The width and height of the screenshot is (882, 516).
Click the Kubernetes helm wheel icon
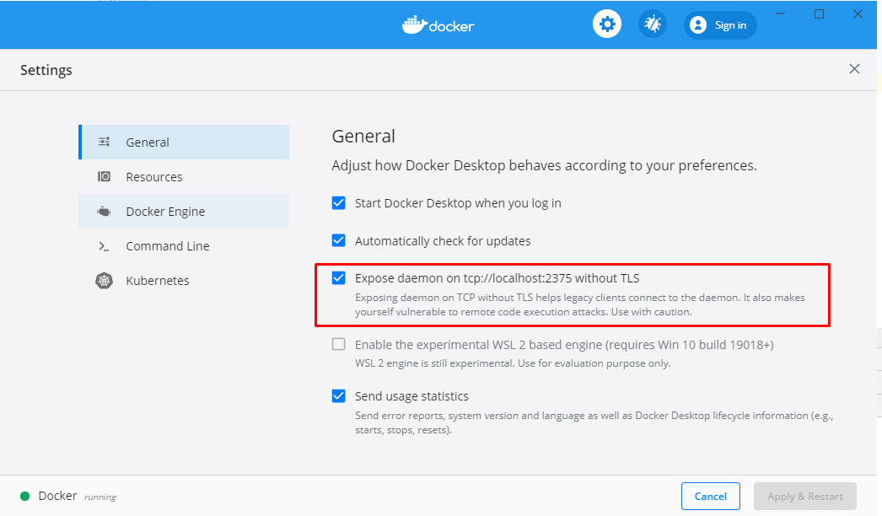click(x=105, y=281)
